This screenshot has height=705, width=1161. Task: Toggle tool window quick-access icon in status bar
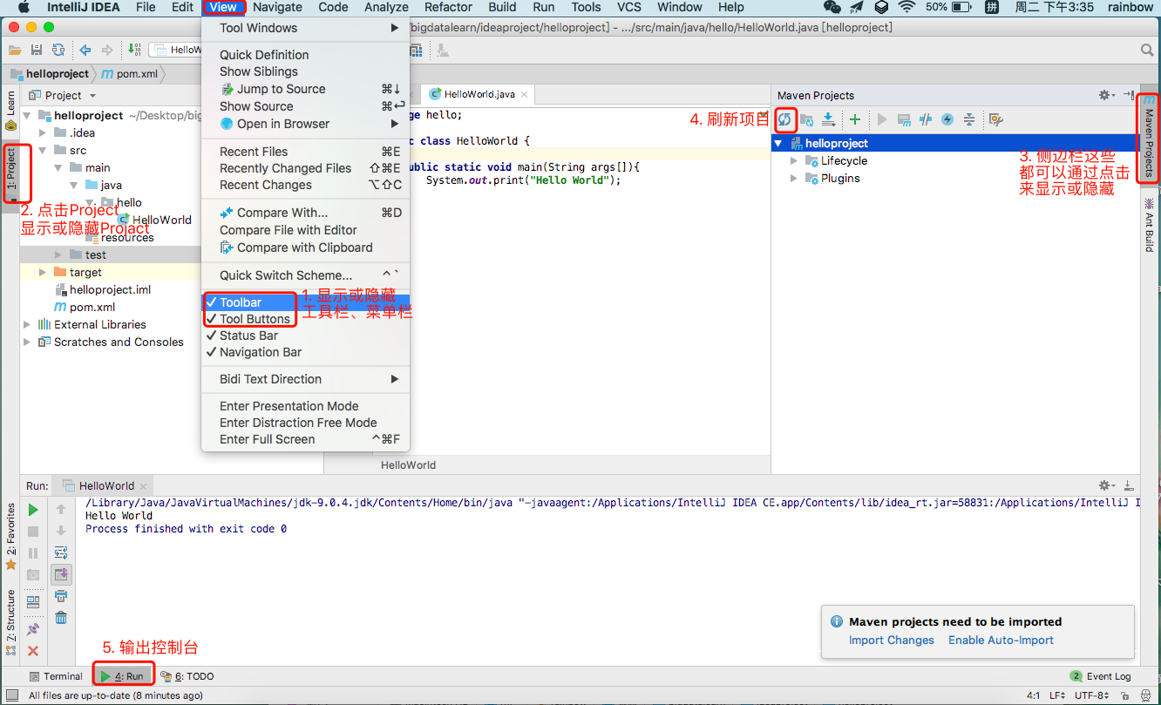pos(11,695)
